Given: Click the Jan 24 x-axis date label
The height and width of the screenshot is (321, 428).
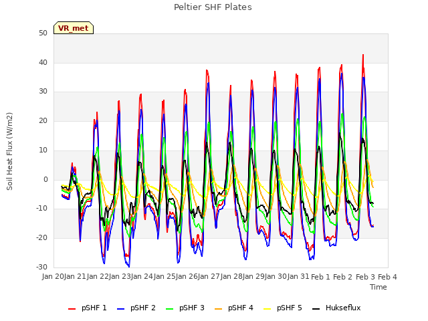Looking at the screenshot, I should tap(142, 277).
